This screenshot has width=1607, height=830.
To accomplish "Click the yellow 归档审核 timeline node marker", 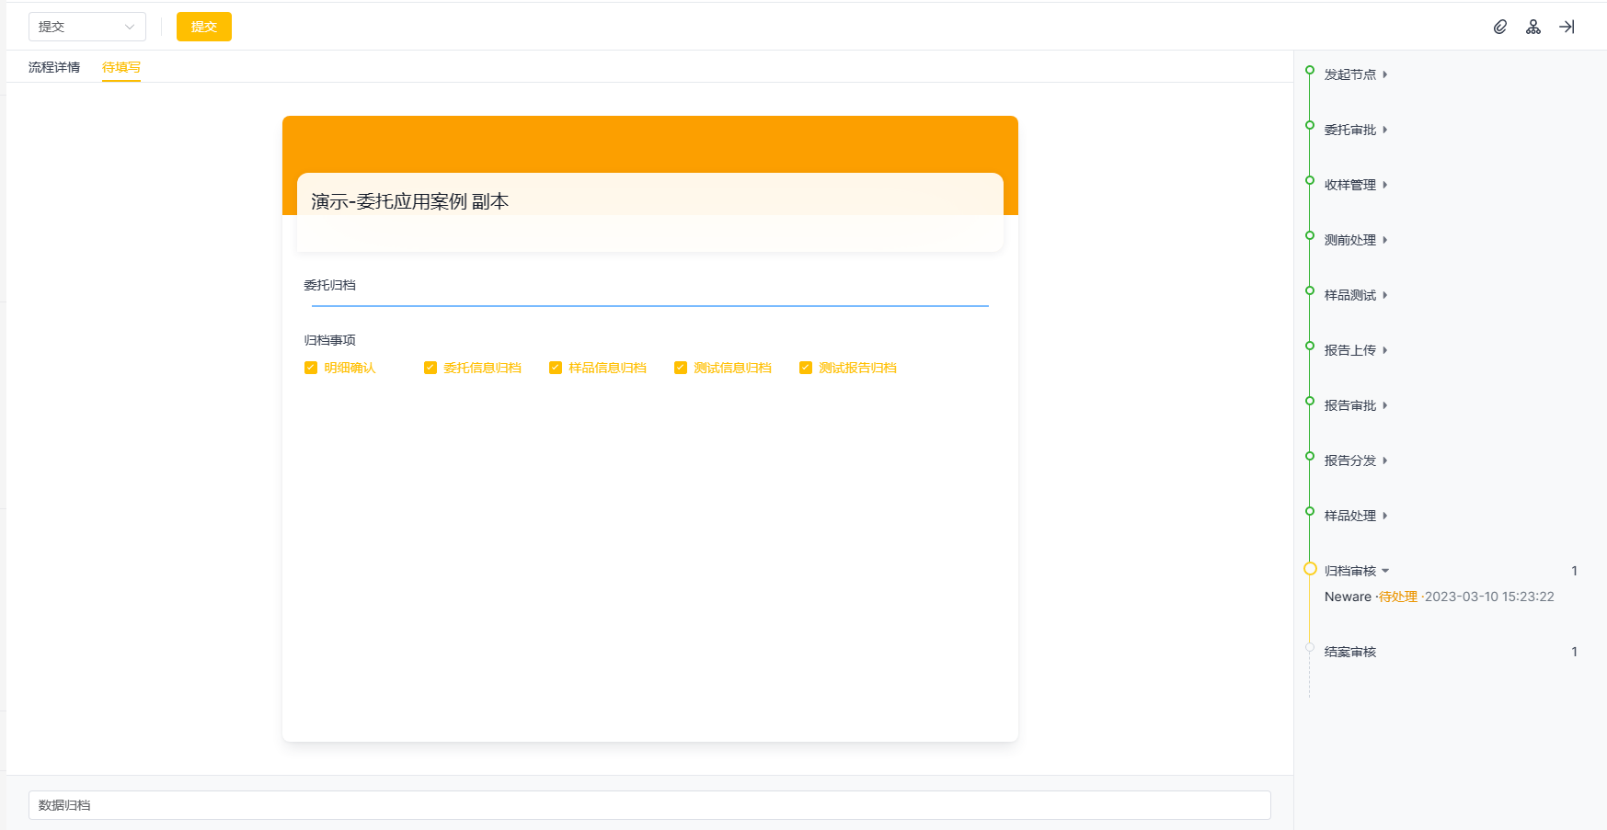I will 1310,569.
